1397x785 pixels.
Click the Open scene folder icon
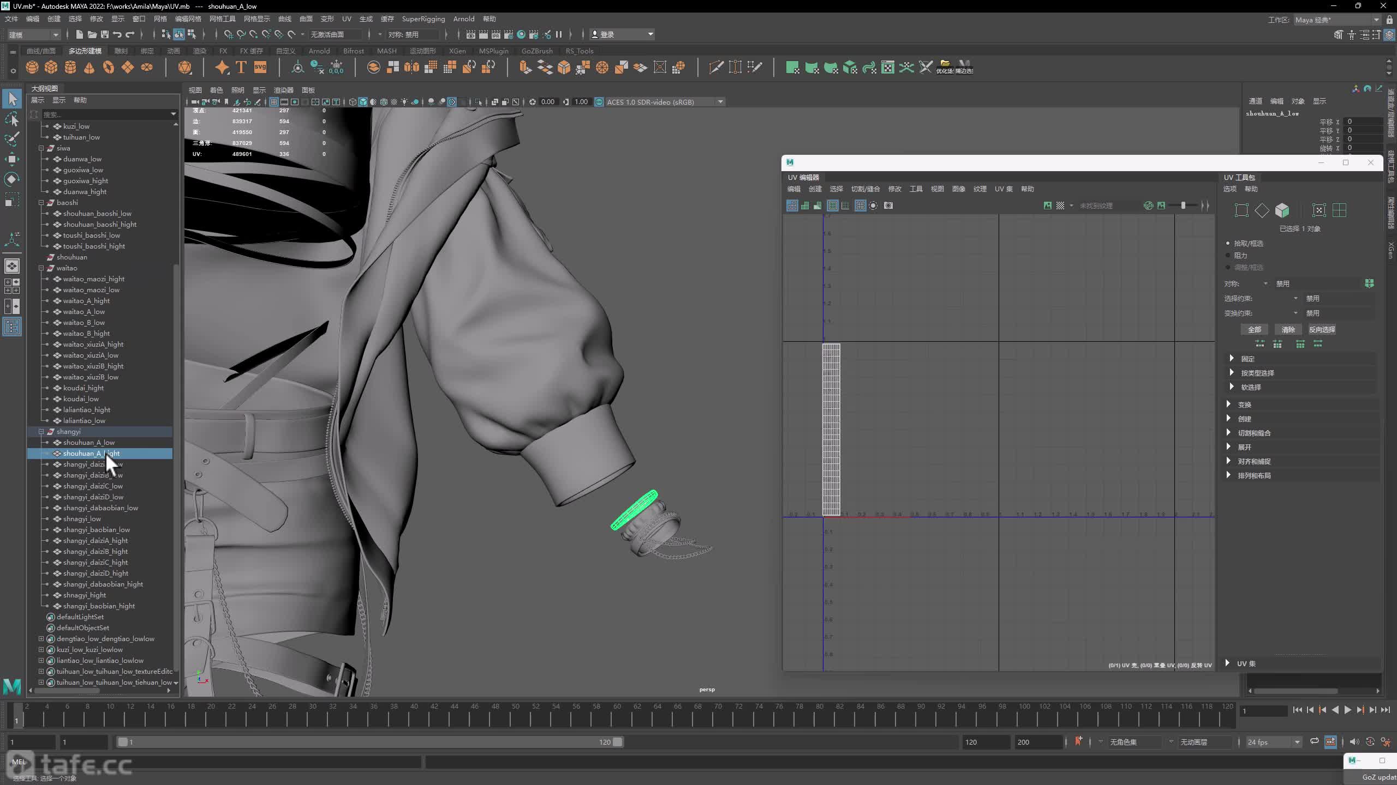click(x=92, y=34)
